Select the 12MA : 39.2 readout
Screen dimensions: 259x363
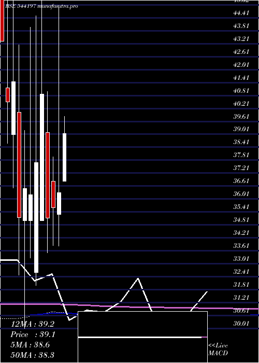click(x=33, y=324)
